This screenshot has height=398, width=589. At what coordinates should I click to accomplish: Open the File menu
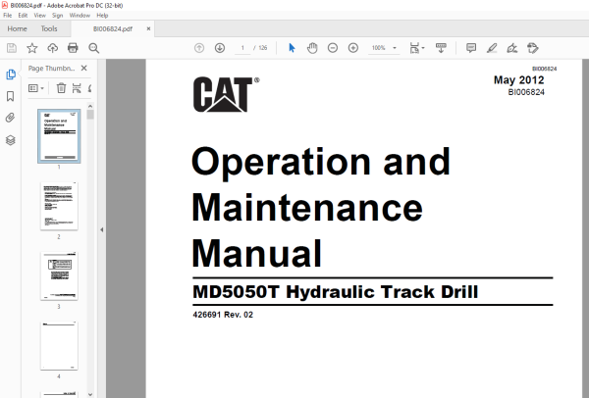8,16
